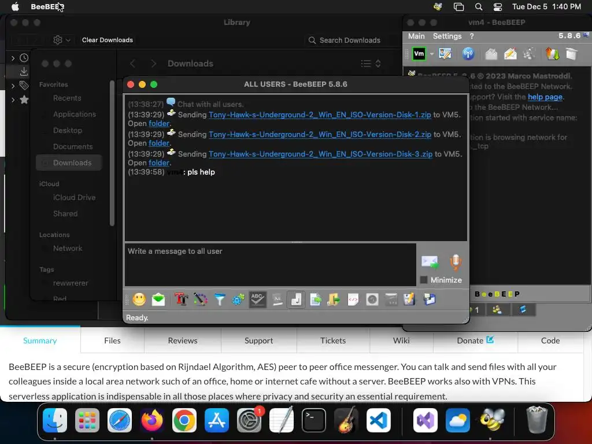
Task: Select Documents in Finder sidebar
Action: pyautogui.click(x=72, y=146)
